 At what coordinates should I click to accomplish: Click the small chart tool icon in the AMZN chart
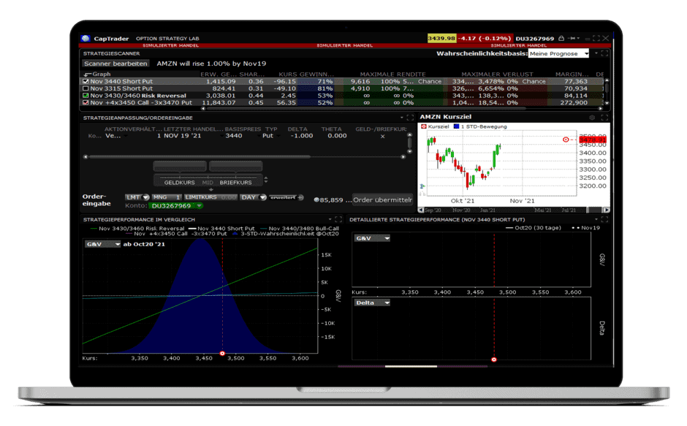pos(422,187)
